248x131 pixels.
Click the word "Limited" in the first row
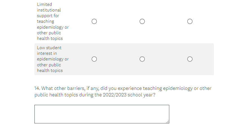pos(44,4)
